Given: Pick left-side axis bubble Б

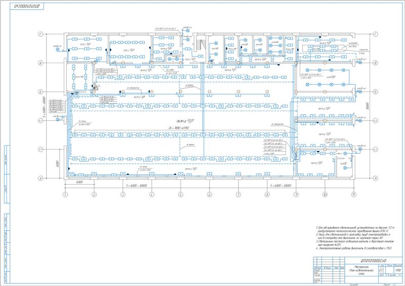Looking at the screenshot, I should pos(40,91).
